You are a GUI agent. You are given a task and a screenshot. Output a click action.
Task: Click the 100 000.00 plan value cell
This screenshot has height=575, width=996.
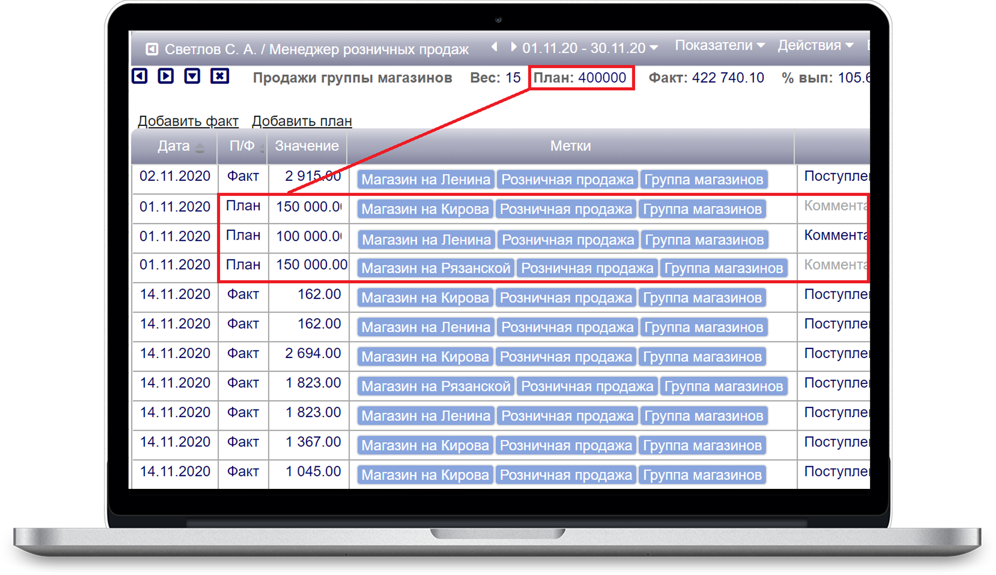[x=308, y=236]
